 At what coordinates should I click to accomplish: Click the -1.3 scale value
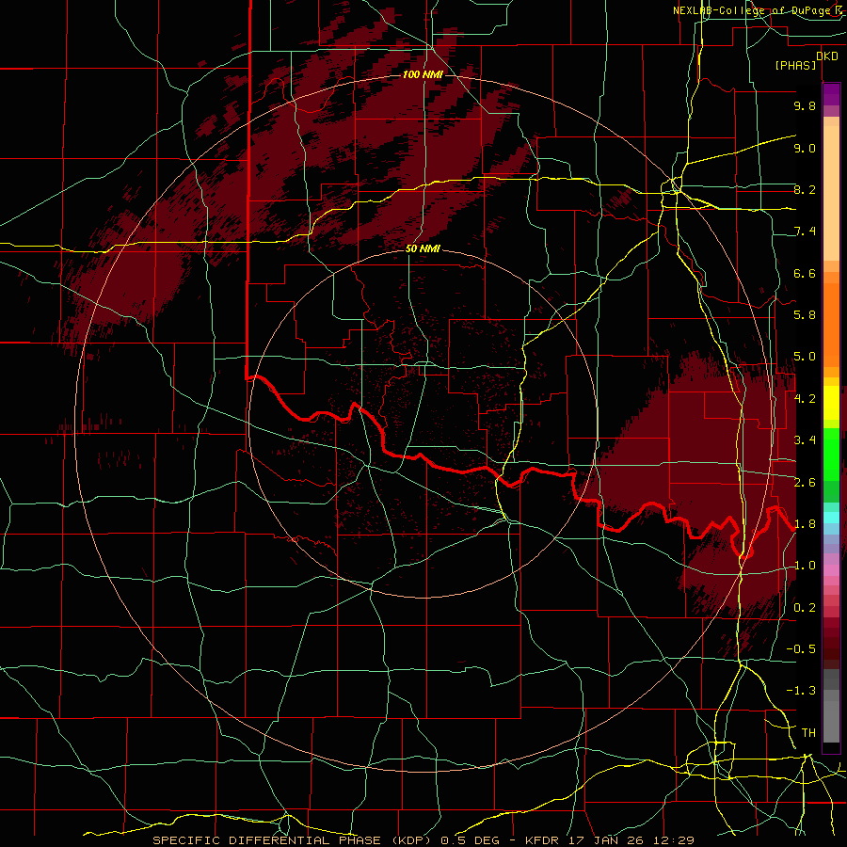[801, 691]
